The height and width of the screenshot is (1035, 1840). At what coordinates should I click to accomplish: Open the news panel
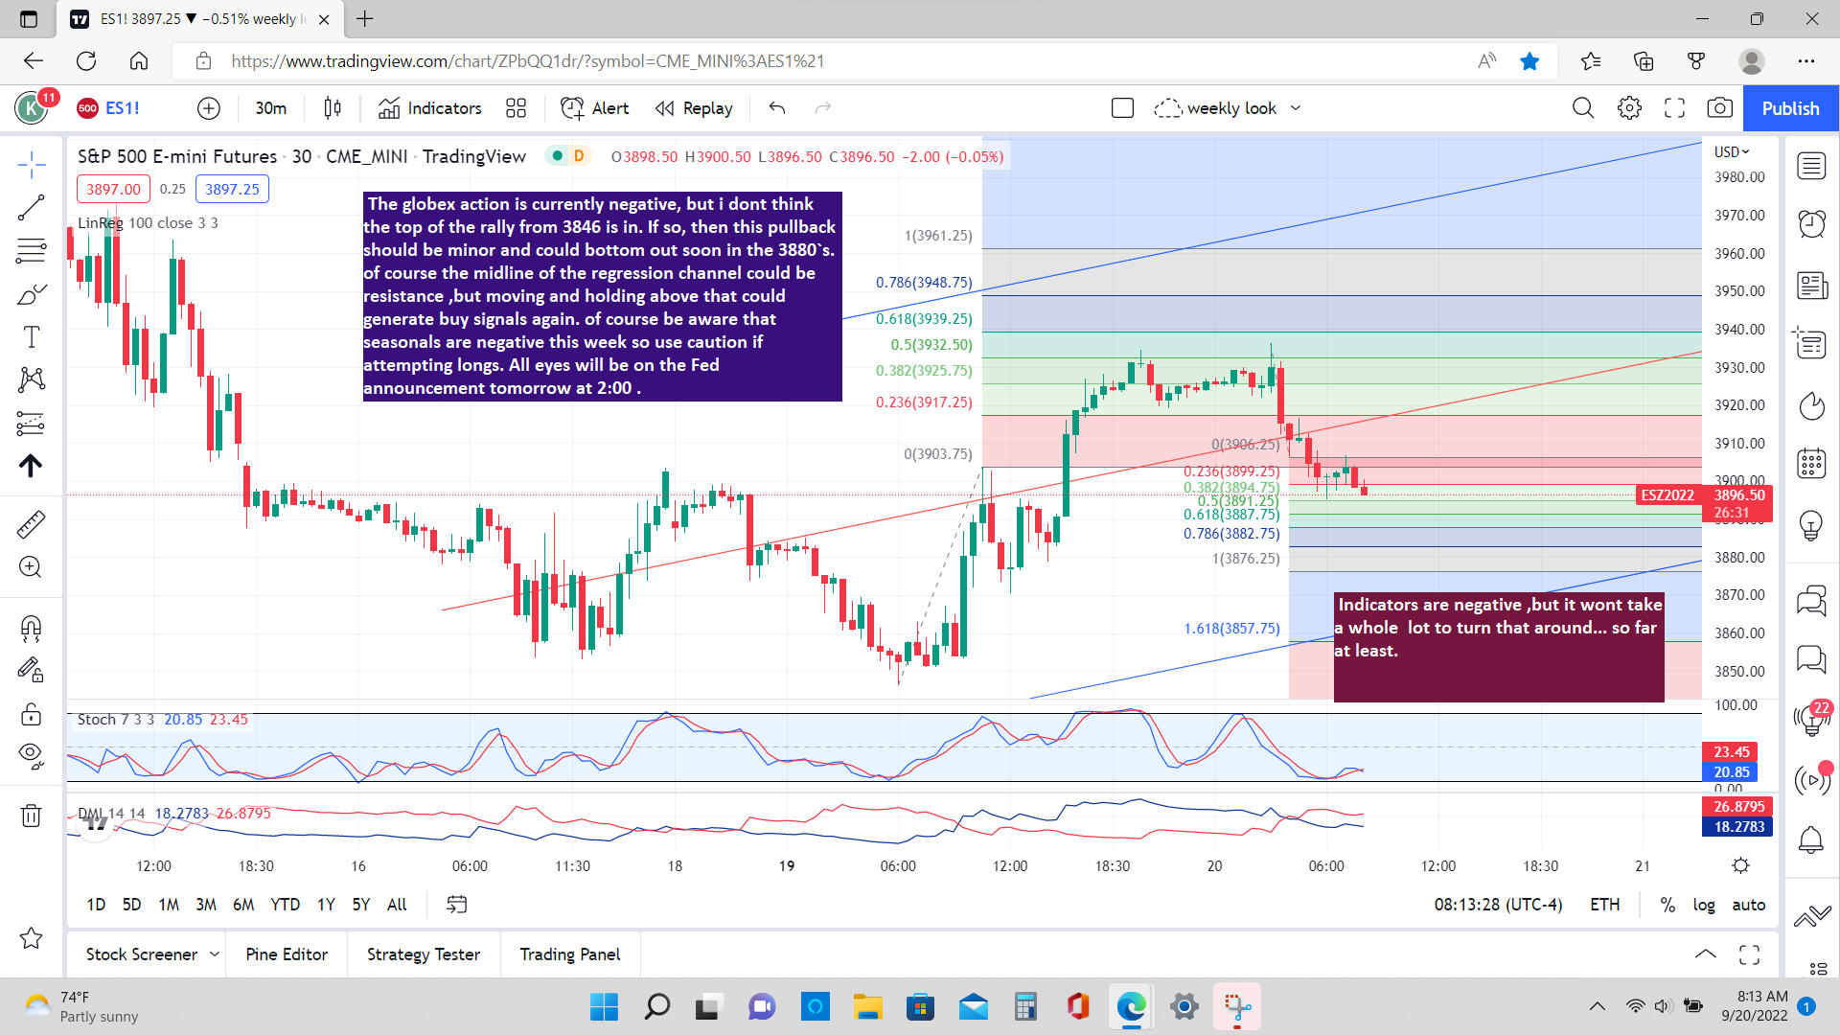tap(1811, 286)
